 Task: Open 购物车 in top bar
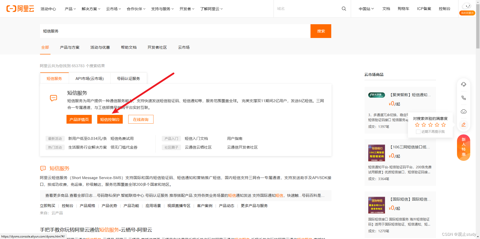403,9
